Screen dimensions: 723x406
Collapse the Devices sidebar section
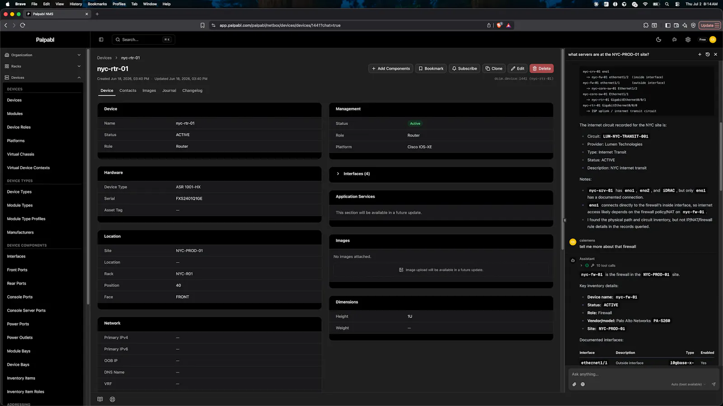point(42,78)
